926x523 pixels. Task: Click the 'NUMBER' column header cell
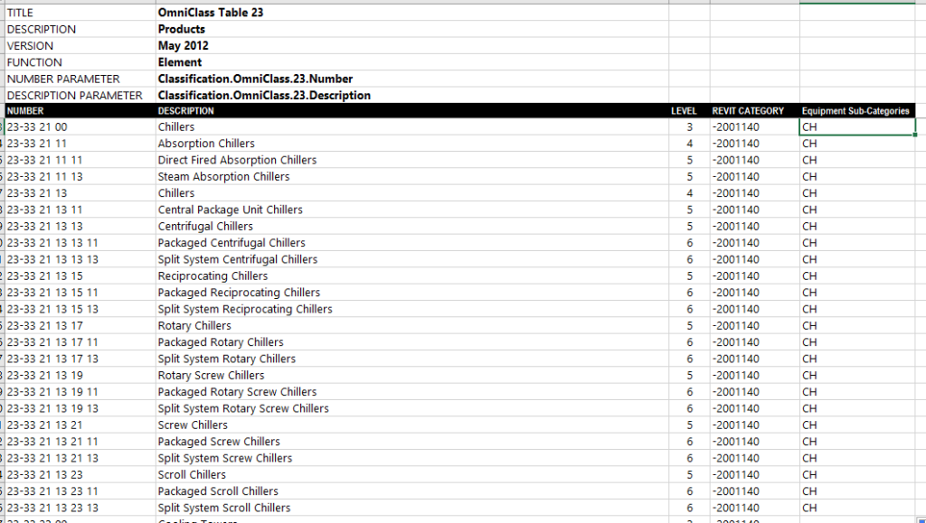tap(80, 111)
